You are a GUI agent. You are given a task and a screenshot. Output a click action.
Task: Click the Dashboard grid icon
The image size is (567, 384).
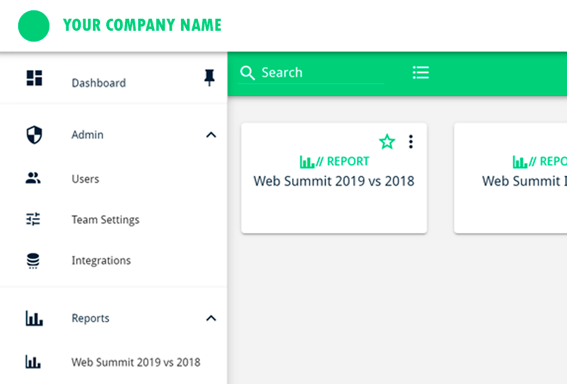pos(34,78)
